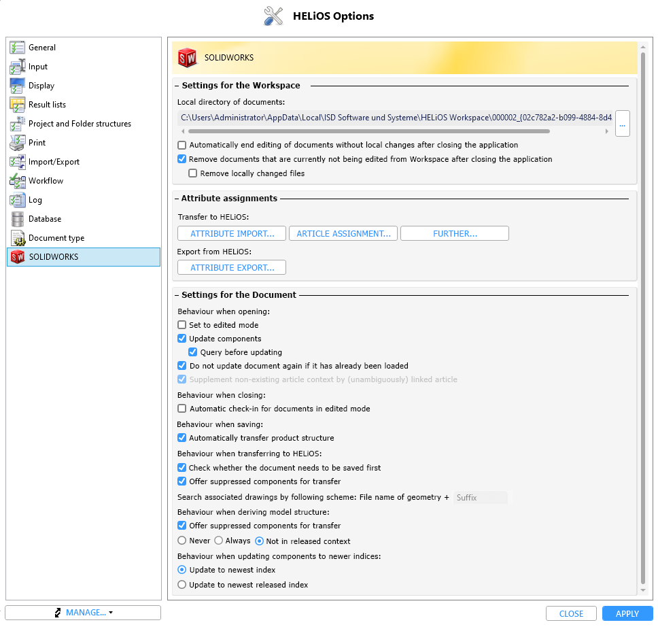Choose Update to newest released index
The width and height of the screenshot is (658, 629).
pyautogui.click(x=181, y=585)
